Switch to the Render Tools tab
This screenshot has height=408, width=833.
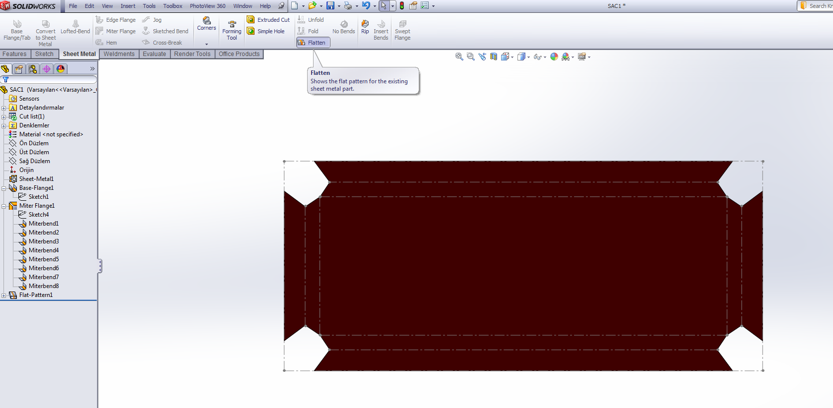192,54
